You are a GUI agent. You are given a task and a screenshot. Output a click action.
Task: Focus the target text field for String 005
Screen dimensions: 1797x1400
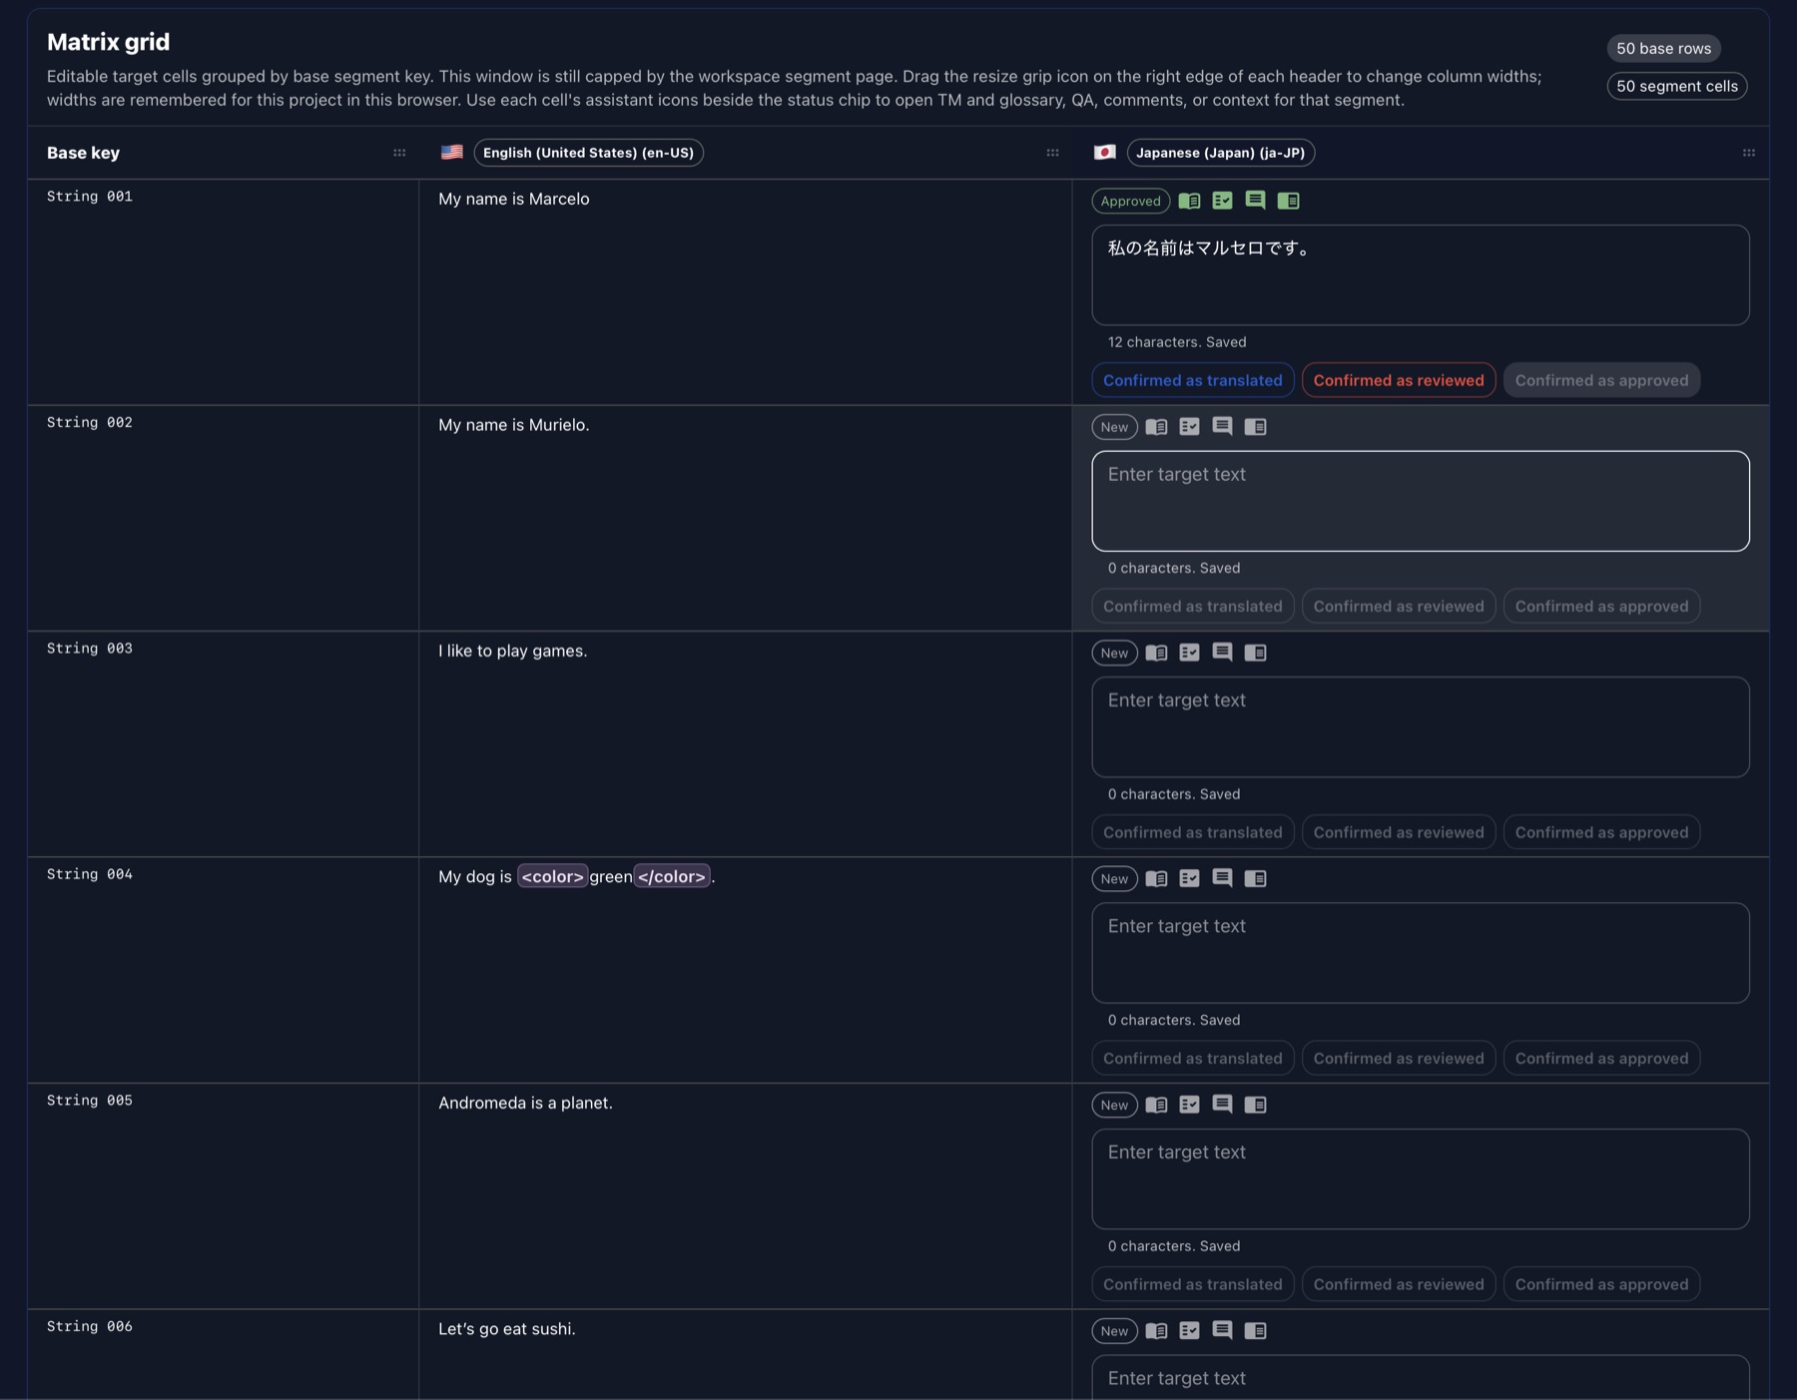click(1420, 1179)
